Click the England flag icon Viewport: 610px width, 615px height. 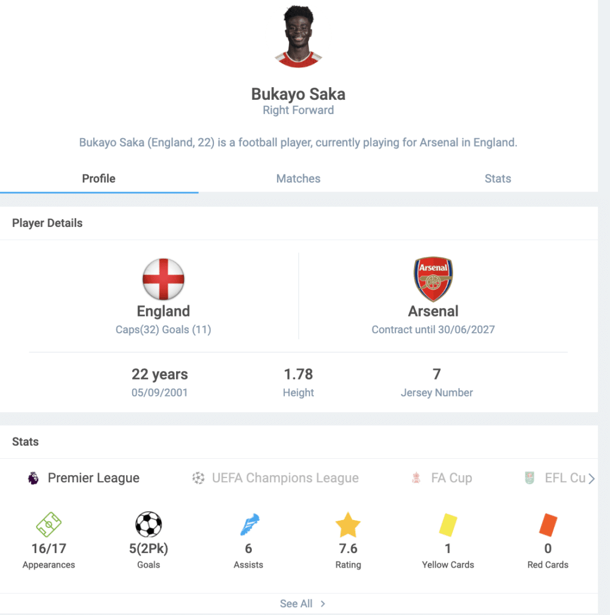click(x=163, y=279)
